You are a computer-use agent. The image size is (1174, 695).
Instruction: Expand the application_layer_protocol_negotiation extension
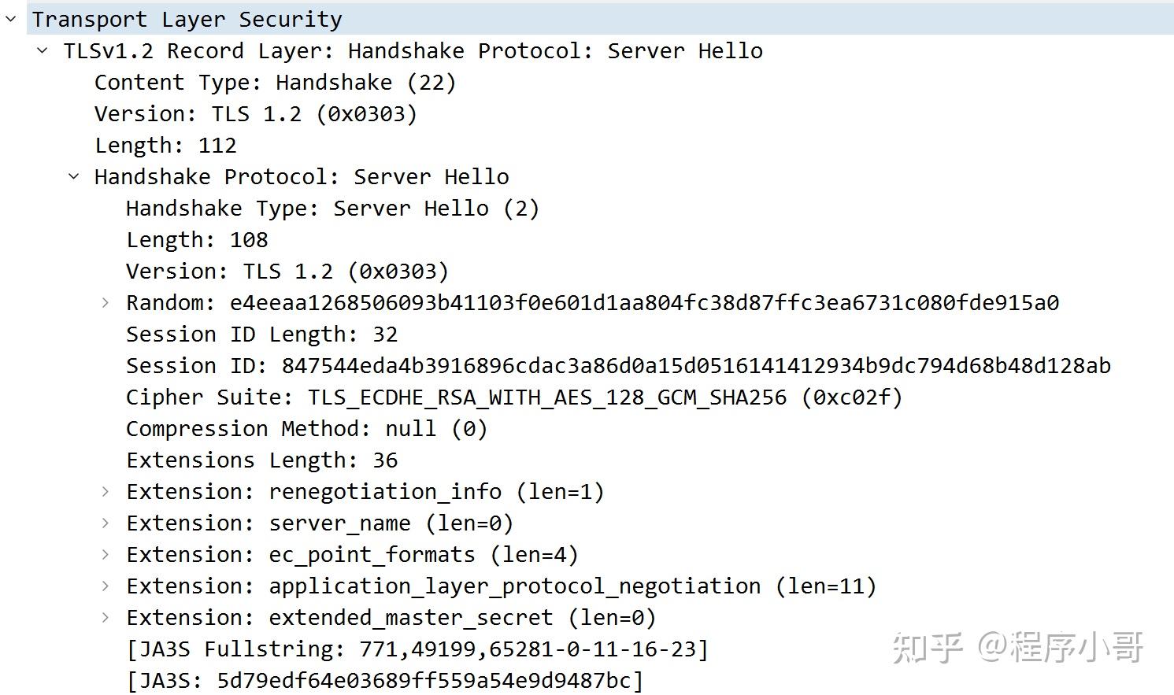[x=106, y=586]
